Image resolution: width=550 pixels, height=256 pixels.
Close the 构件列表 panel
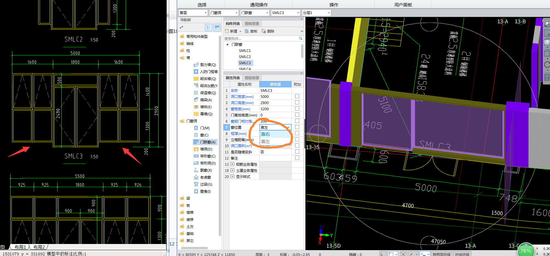(x=302, y=19)
